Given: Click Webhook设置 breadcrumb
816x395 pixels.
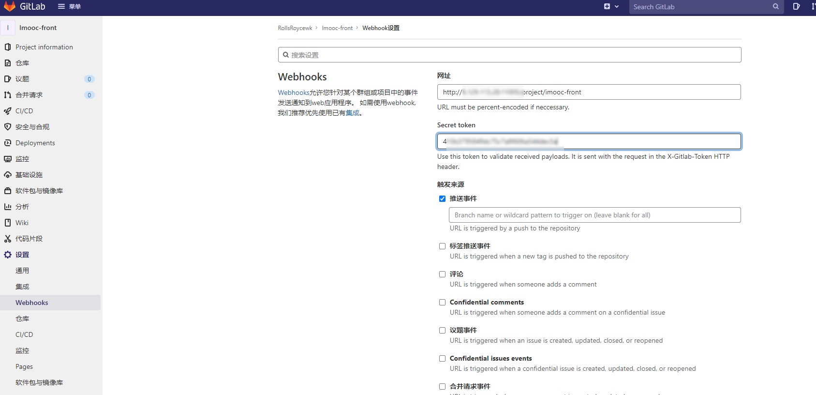Looking at the screenshot, I should pyautogui.click(x=381, y=28).
